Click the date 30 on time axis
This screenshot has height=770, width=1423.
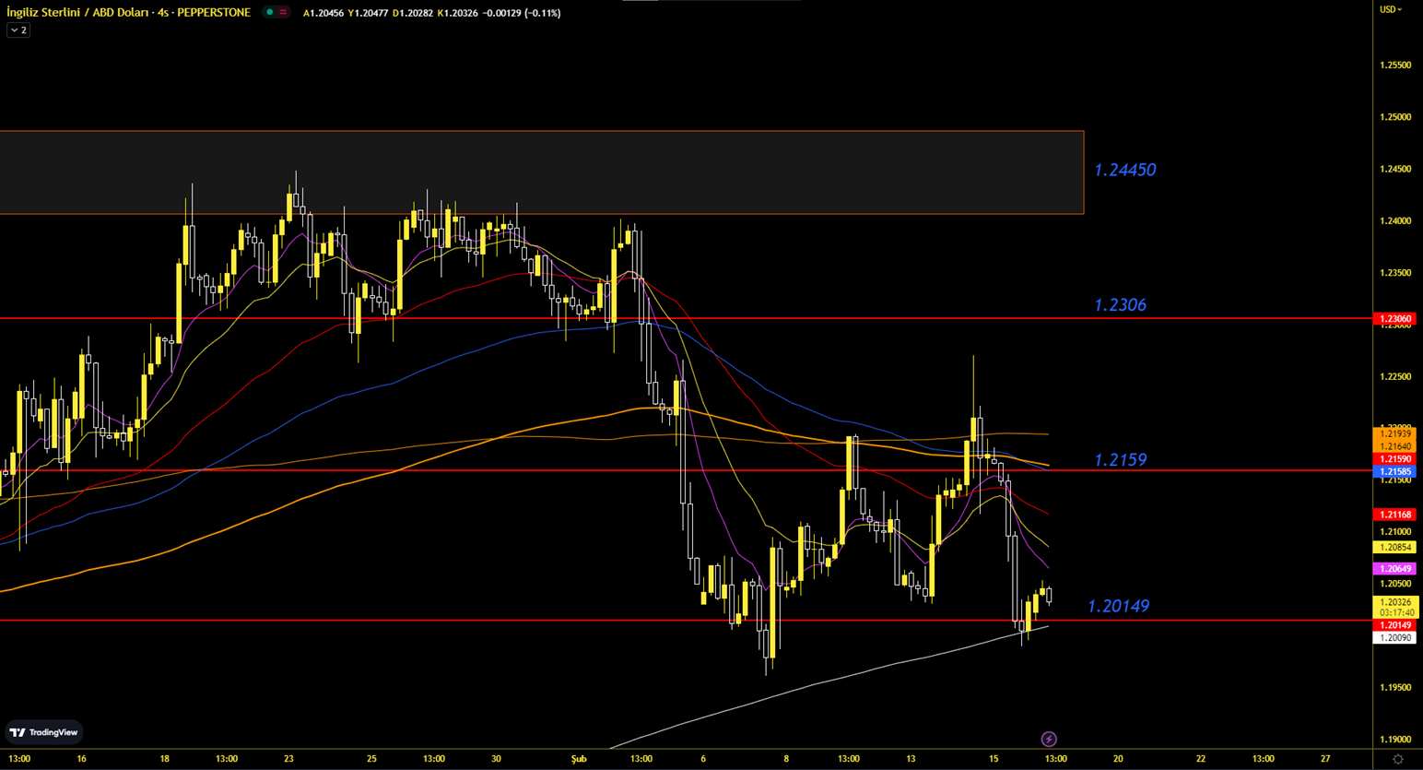[x=496, y=759]
